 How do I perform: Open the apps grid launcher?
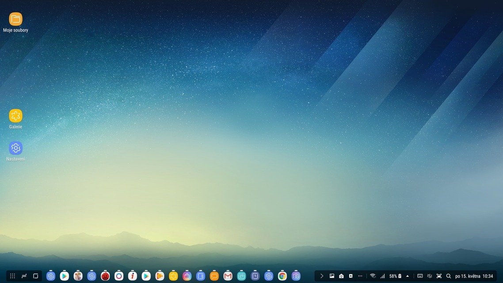click(12, 276)
